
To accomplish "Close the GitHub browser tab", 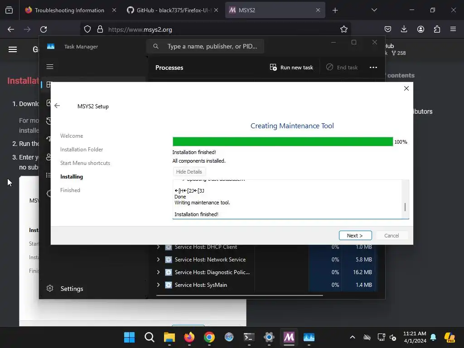I will (x=216, y=10).
